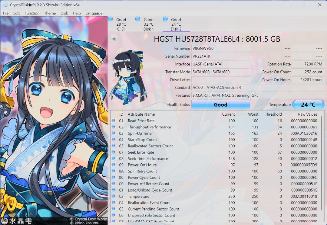Viewport: 327px width, 225px height.
Task: Open the Disk menu
Action: point(64,13)
